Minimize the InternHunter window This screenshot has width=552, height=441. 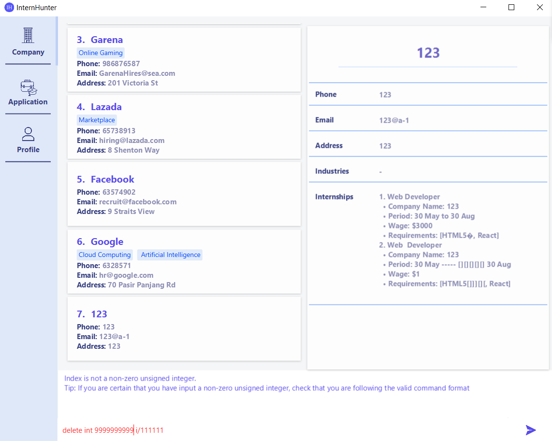pyautogui.click(x=483, y=7)
